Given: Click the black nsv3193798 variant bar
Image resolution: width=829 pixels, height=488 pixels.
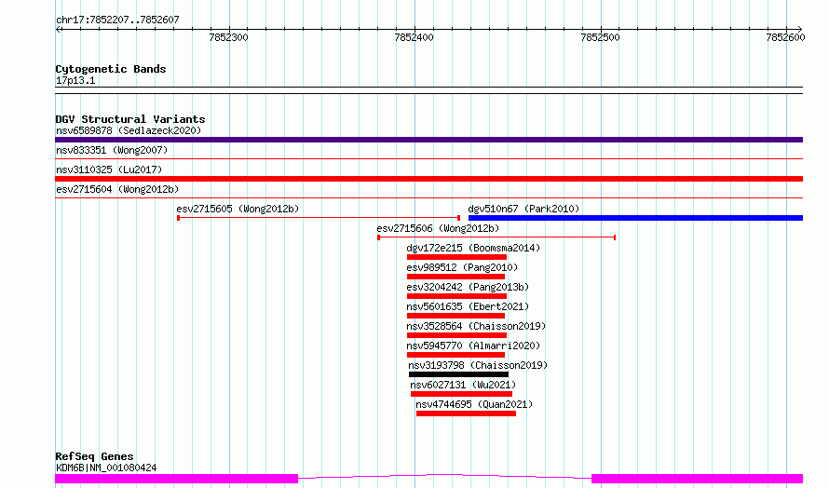Looking at the screenshot, I should coord(458,374).
